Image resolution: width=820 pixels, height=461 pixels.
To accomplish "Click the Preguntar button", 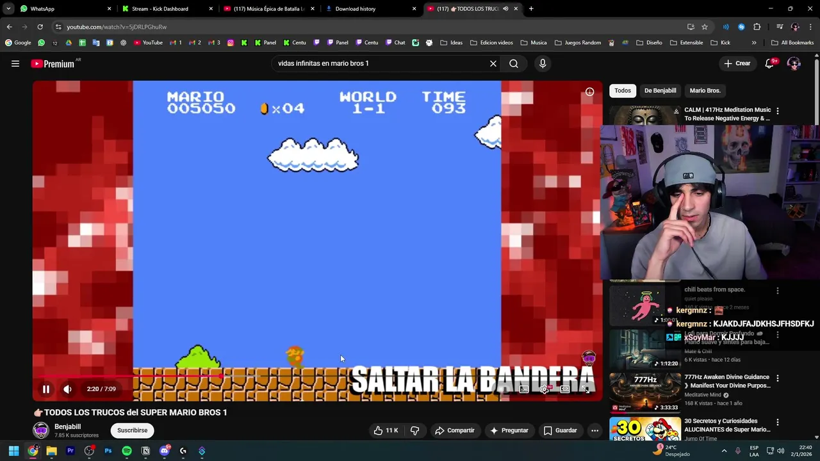I will click(x=509, y=430).
